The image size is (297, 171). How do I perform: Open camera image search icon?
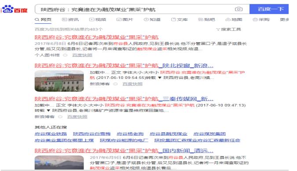[x=238, y=9]
